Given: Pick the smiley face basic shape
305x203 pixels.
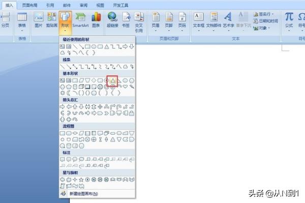Looking at the screenshot, I should coord(100,87).
